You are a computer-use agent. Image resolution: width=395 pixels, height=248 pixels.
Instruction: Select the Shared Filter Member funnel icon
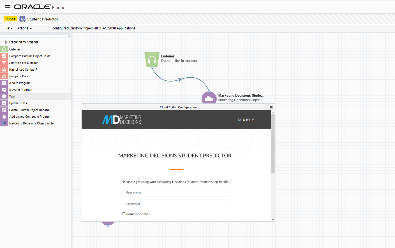[4, 63]
